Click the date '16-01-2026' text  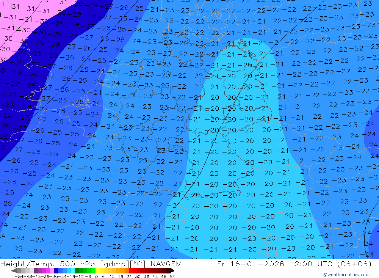[x=257, y=264]
